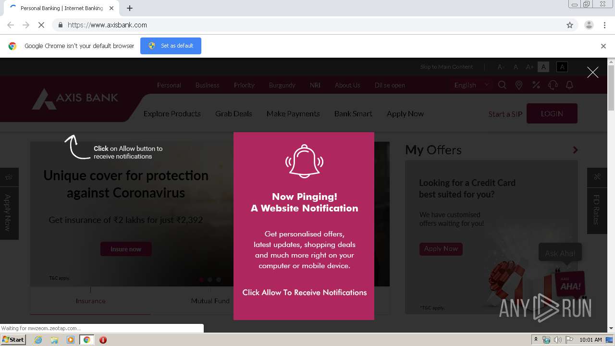The image size is (615, 346).
Task: Open Chrome profile avatar icon
Action: [589, 25]
